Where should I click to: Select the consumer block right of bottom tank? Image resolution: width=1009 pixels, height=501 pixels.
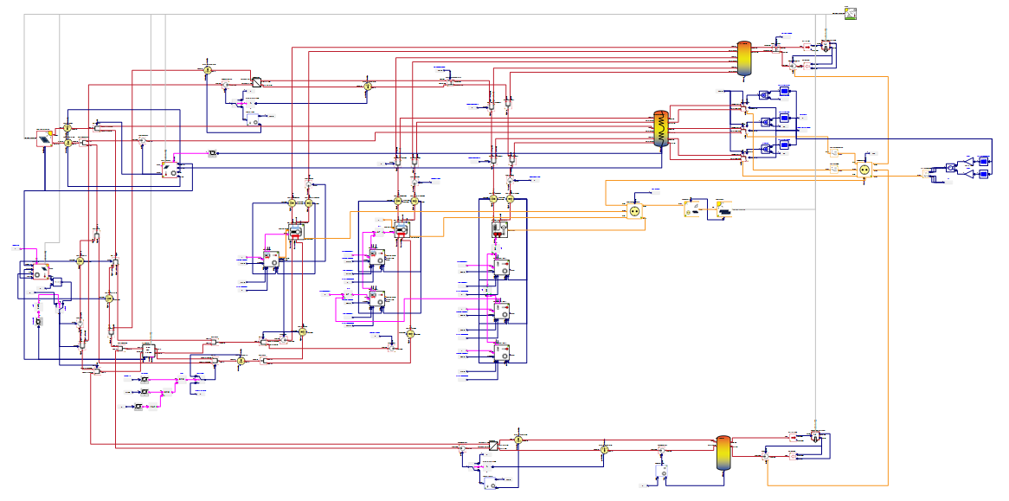[814, 436]
